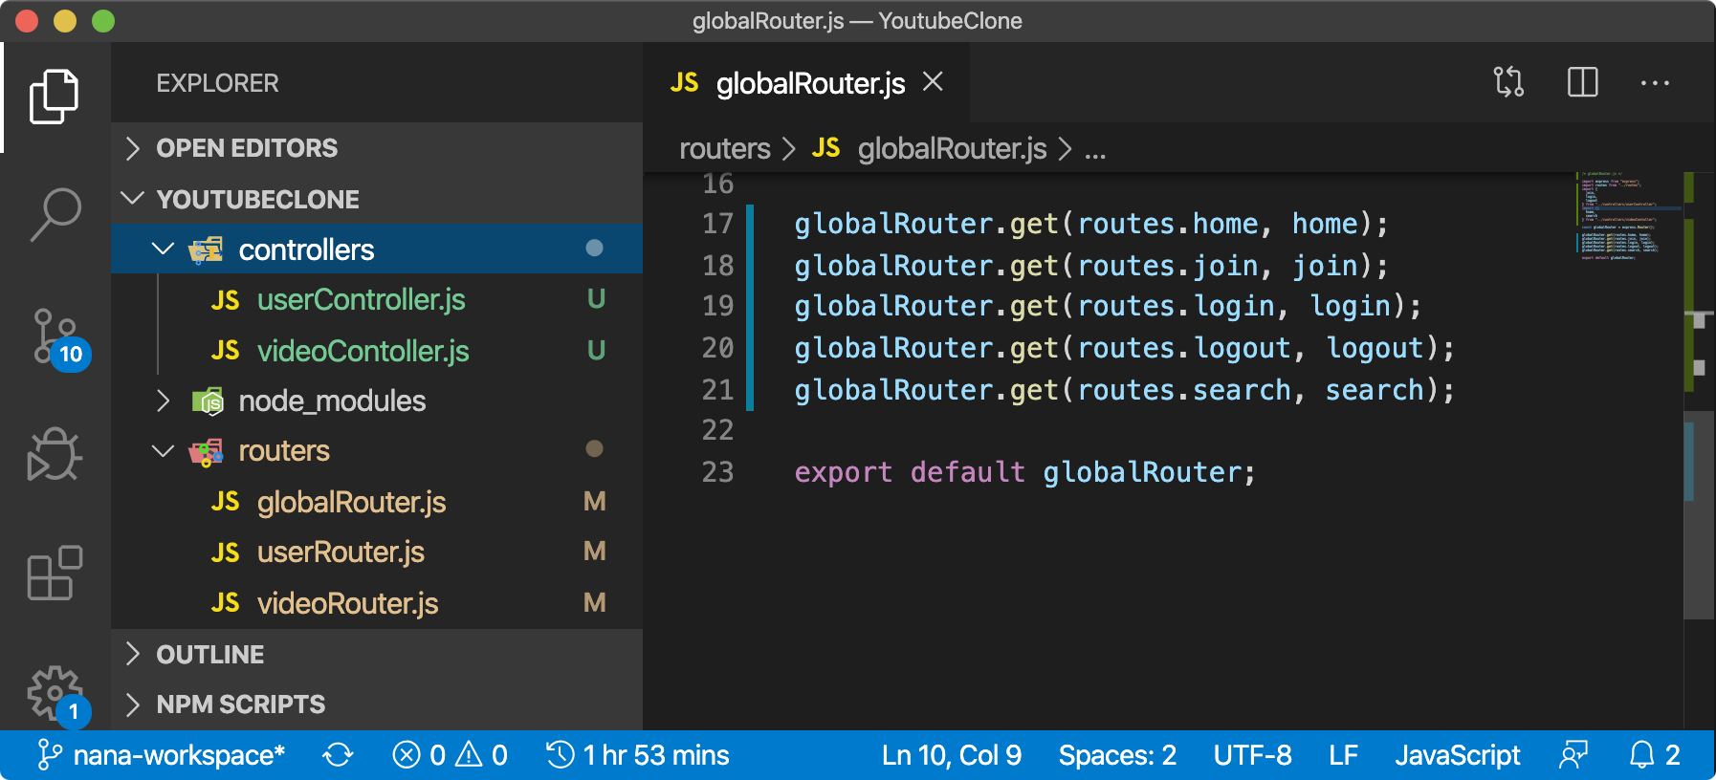Click the warnings count in status bar
Viewport: 1716px width, 780px height.
(482, 755)
